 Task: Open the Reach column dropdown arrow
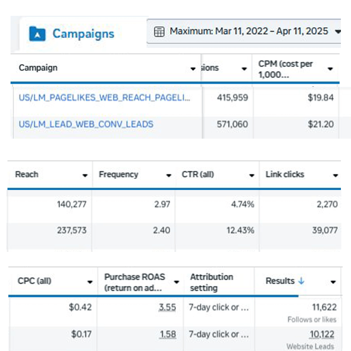point(85,175)
